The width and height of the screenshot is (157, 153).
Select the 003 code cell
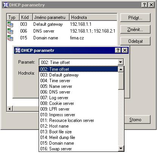[x=23, y=24]
